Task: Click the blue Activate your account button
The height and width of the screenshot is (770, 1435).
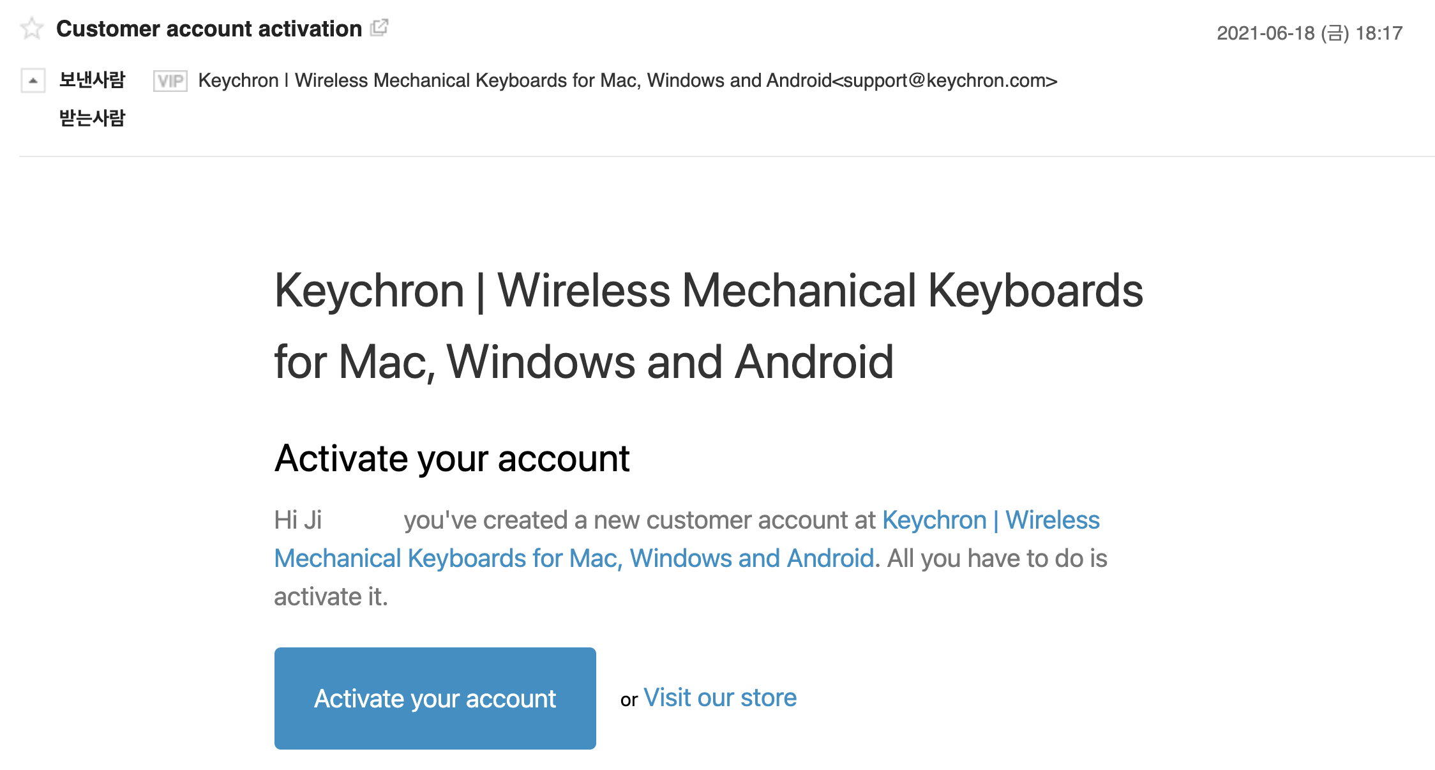Action: pyautogui.click(x=435, y=698)
